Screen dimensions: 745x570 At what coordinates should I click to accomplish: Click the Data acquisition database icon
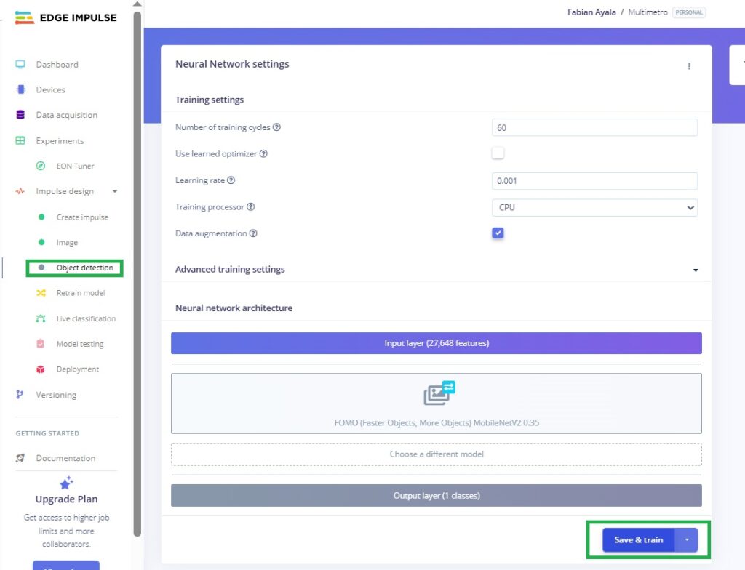[x=20, y=115]
